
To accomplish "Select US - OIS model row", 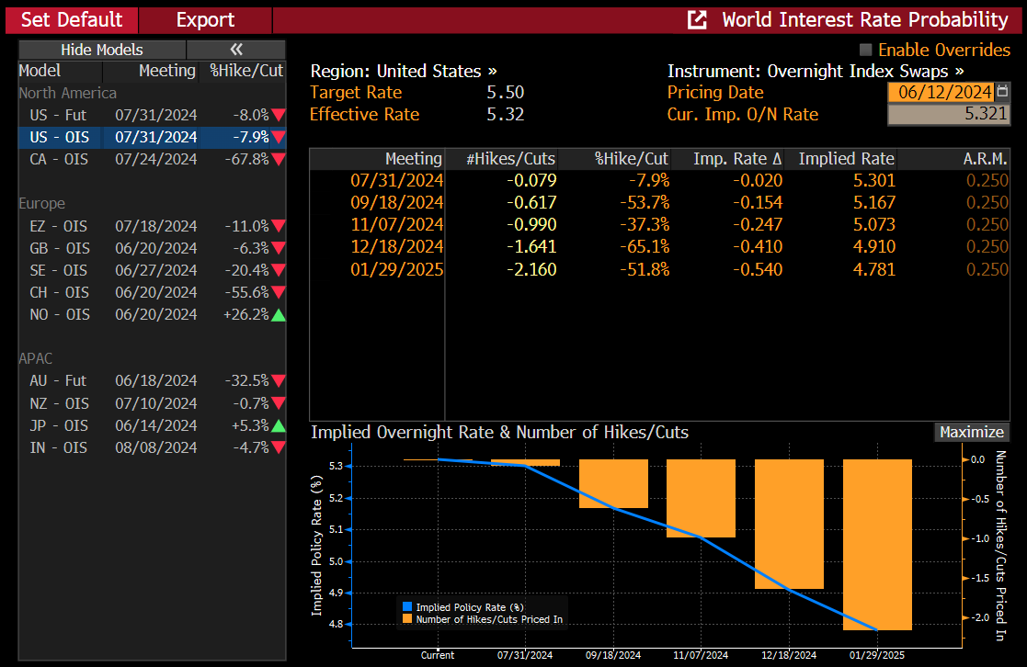I will pos(152,138).
